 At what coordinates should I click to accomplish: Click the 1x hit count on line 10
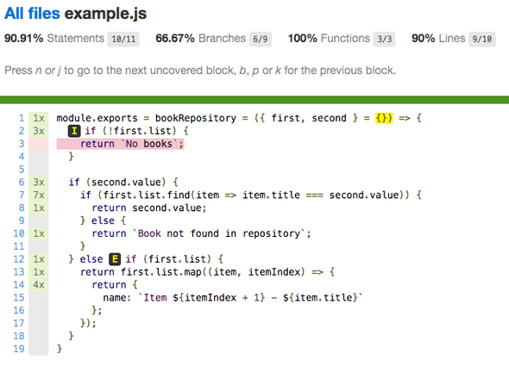[39, 233]
